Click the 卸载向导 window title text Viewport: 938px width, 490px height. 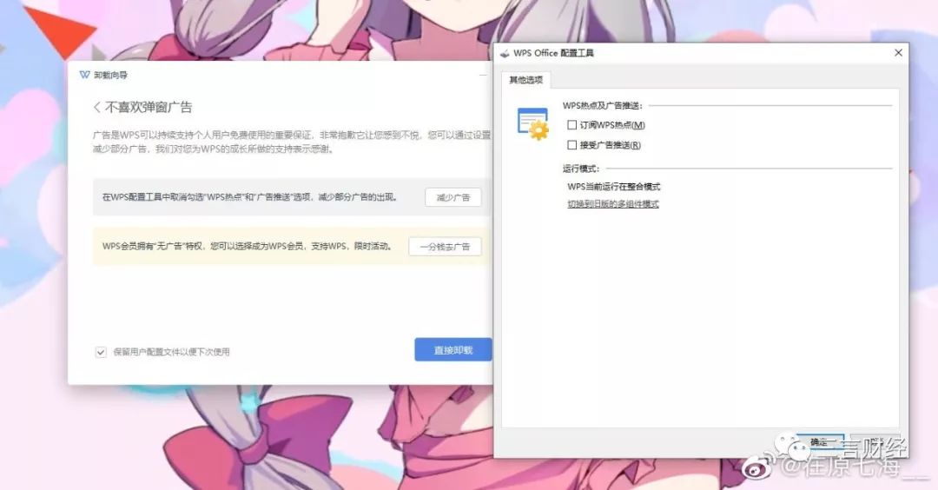pyautogui.click(x=110, y=76)
